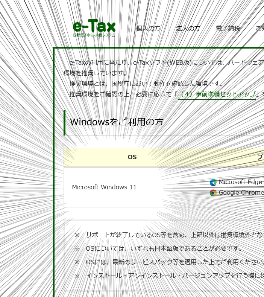The height and width of the screenshot is (297, 264).
Task: Select the Microsoft Windows 11 table cell
Action: pos(104,187)
